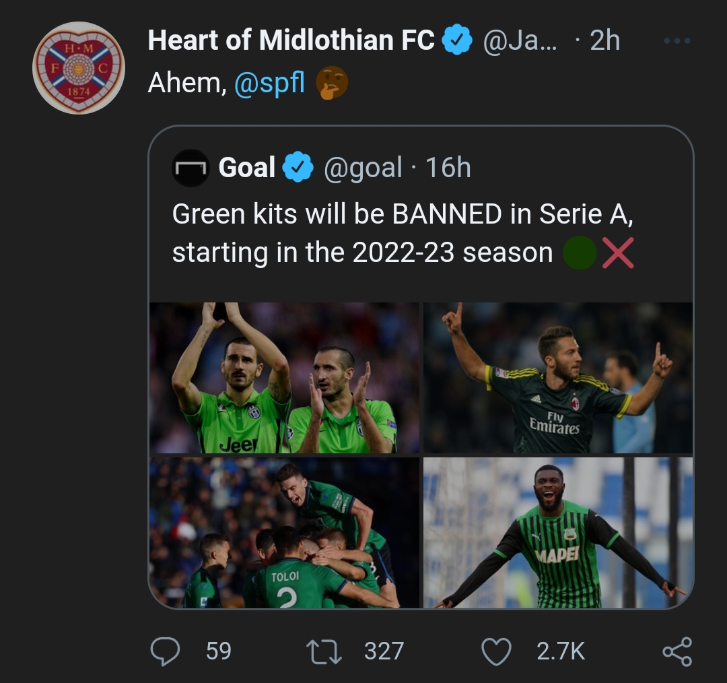Open Heart of Midlothian FC profile avatar
This screenshot has height=683, width=727.
(79, 68)
